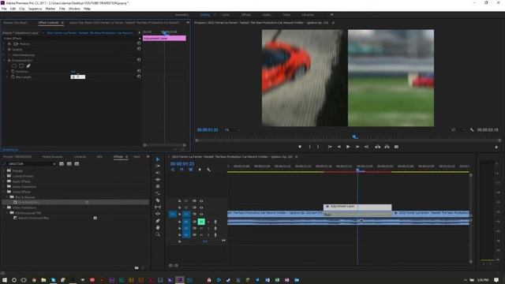Select the Selection tool arrow
This screenshot has width=505, height=284.
[158, 159]
